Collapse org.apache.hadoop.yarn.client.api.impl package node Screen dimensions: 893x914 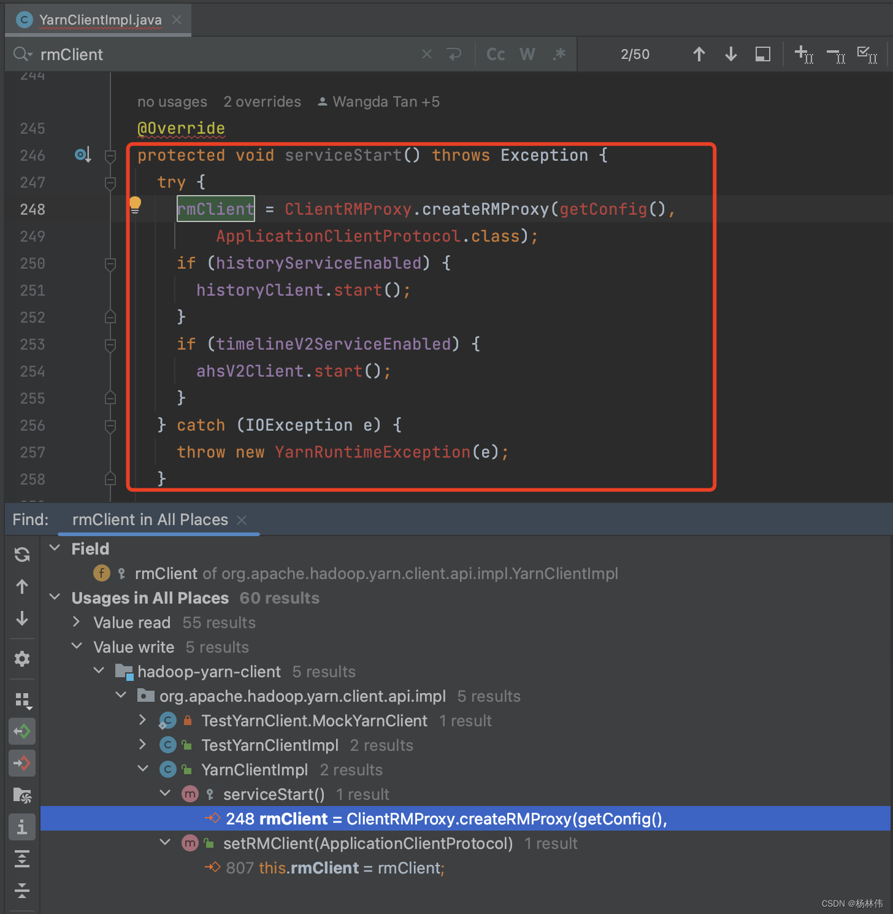pyautogui.click(x=121, y=695)
